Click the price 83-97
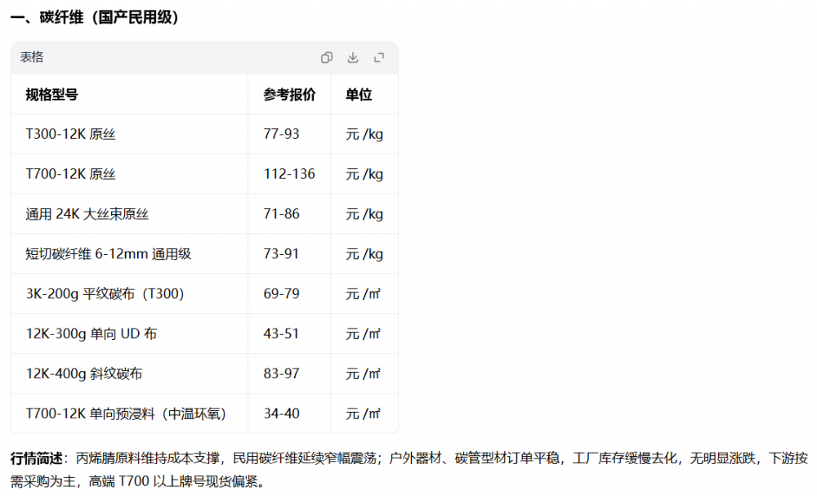 (x=281, y=374)
